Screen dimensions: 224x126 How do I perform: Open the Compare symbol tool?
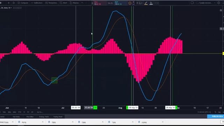(x=23, y=3)
